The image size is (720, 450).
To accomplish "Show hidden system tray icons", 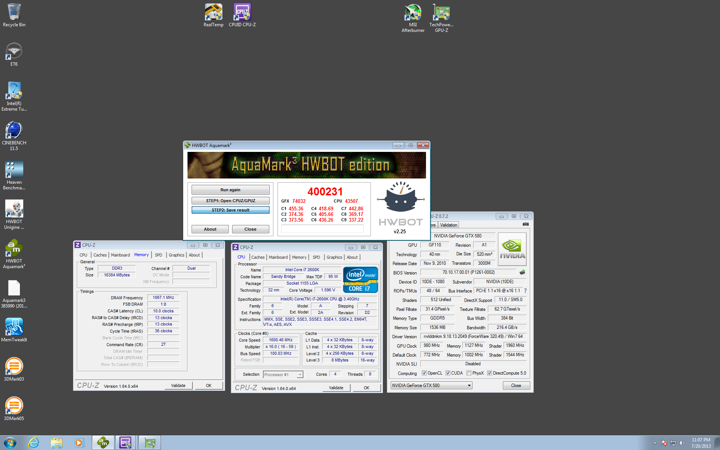I will tap(655, 443).
